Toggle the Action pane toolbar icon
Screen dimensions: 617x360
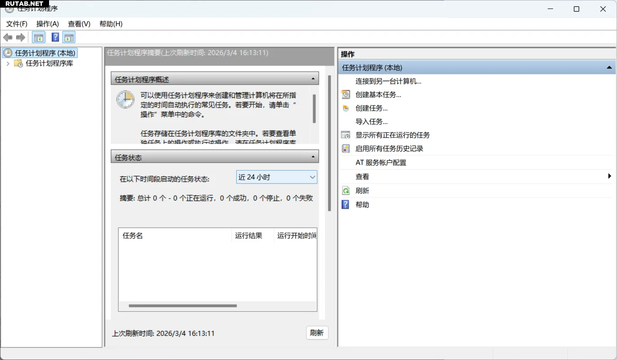point(69,37)
